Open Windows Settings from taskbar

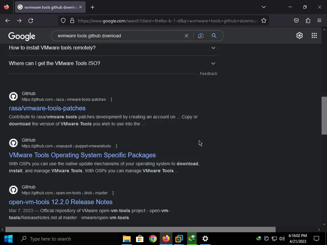click(x=205, y=239)
